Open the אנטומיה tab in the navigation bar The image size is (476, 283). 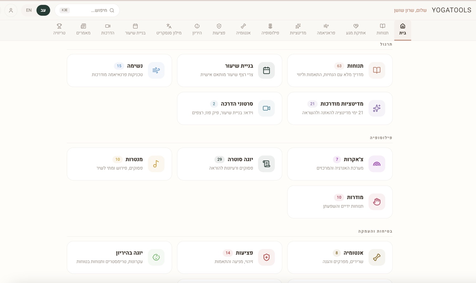pyautogui.click(x=243, y=30)
